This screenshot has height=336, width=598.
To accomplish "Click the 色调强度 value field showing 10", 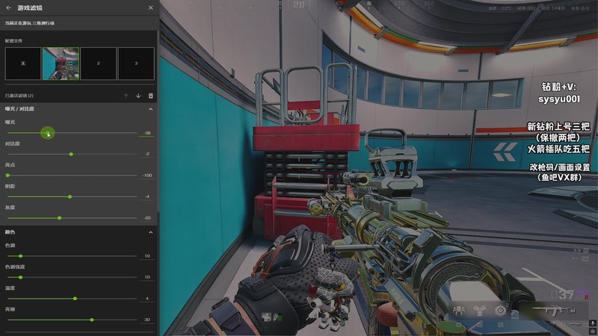I will pyautogui.click(x=147, y=277).
